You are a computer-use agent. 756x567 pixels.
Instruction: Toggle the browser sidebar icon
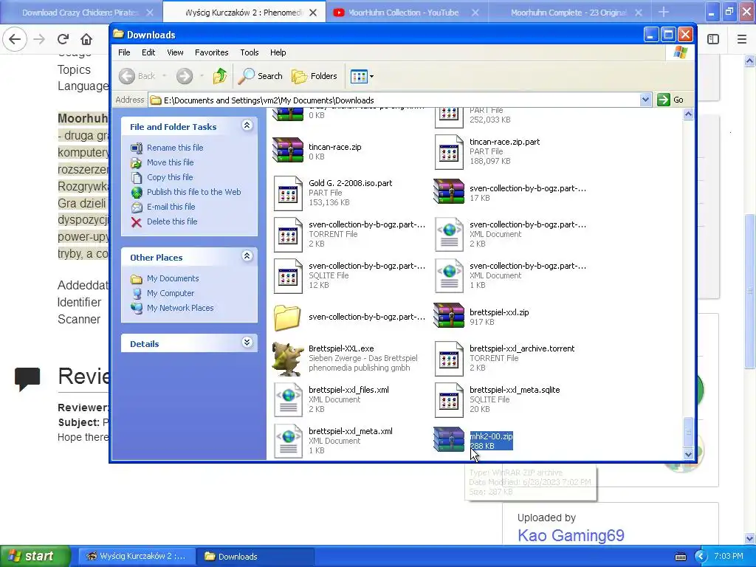click(713, 39)
